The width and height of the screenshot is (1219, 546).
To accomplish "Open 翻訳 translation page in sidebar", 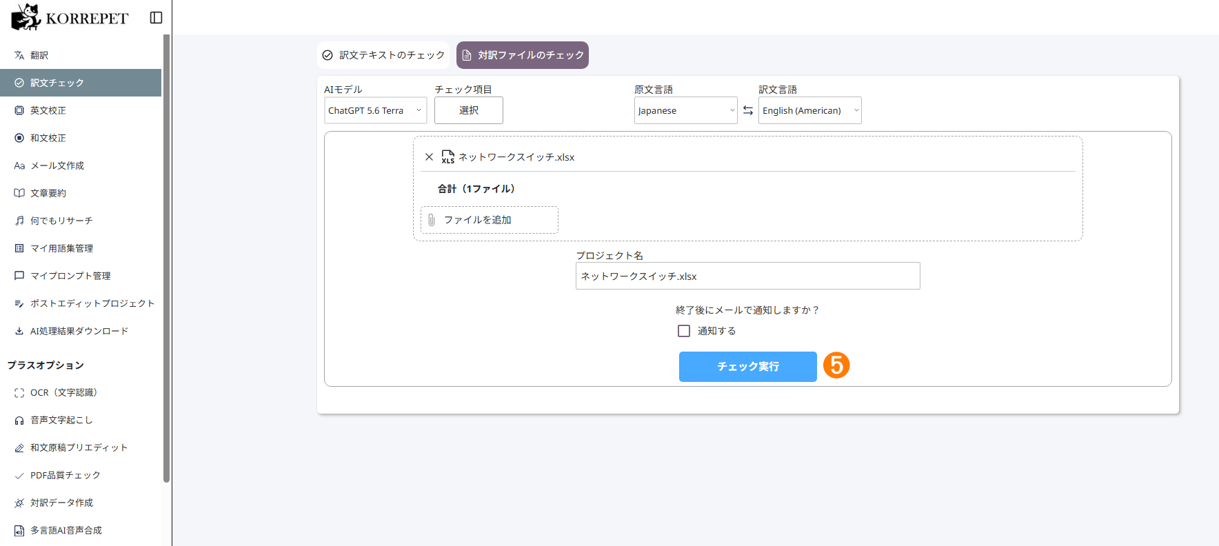I will click(81, 55).
